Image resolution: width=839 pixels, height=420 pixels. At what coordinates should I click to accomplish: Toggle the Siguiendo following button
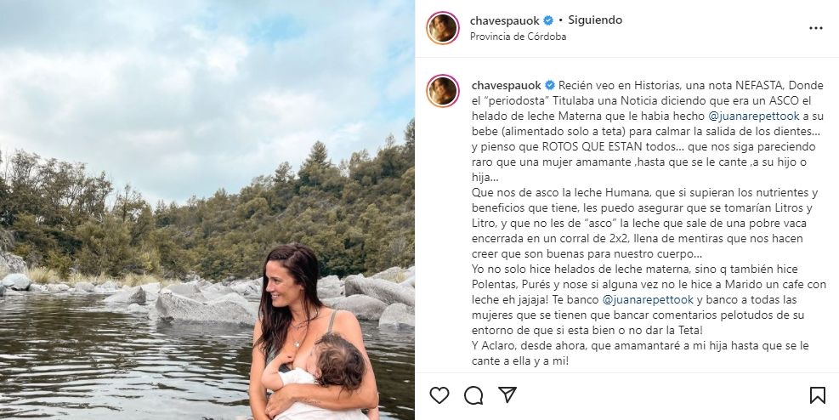(x=595, y=20)
